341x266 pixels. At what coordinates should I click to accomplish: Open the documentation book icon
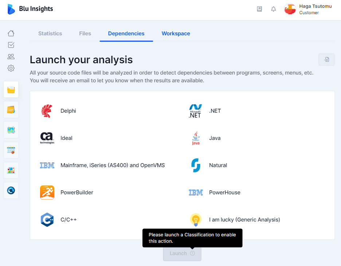(259, 9)
